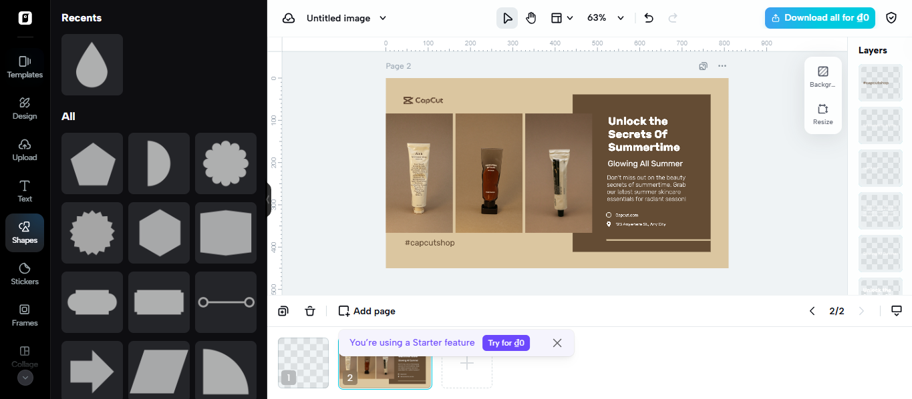The image size is (912, 399).
Task: Open the Stickers panel
Action: pos(24,274)
